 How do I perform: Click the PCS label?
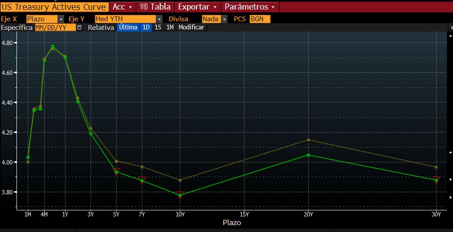[x=240, y=19]
